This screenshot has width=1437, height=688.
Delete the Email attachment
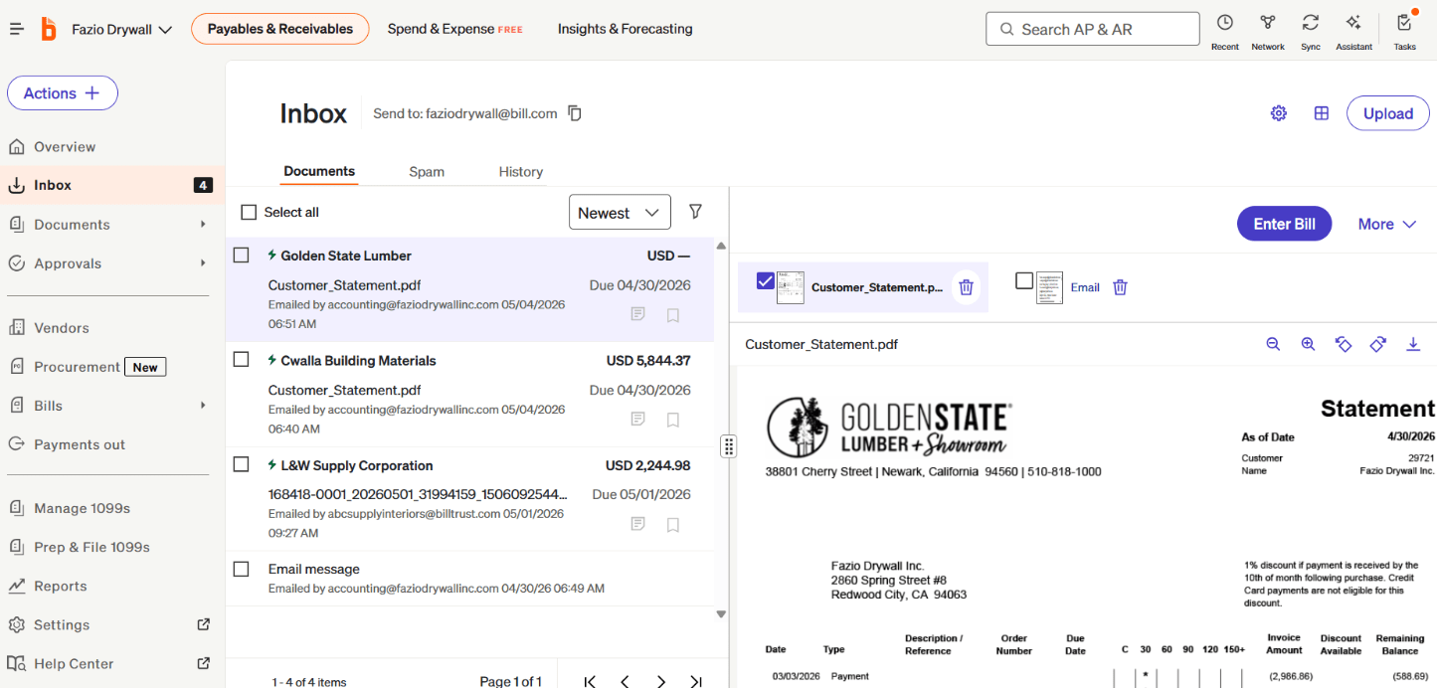click(x=1121, y=287)
